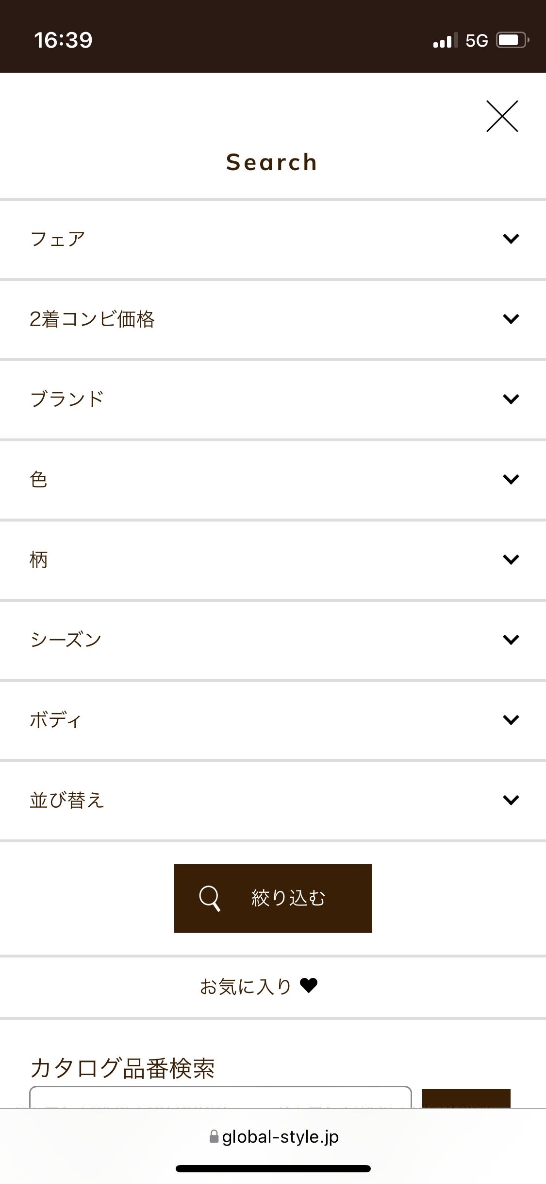Tap the lock icon in URL bar
Image resolution: width=546 pixels, height=1184 pixels.
[214, 1136]
